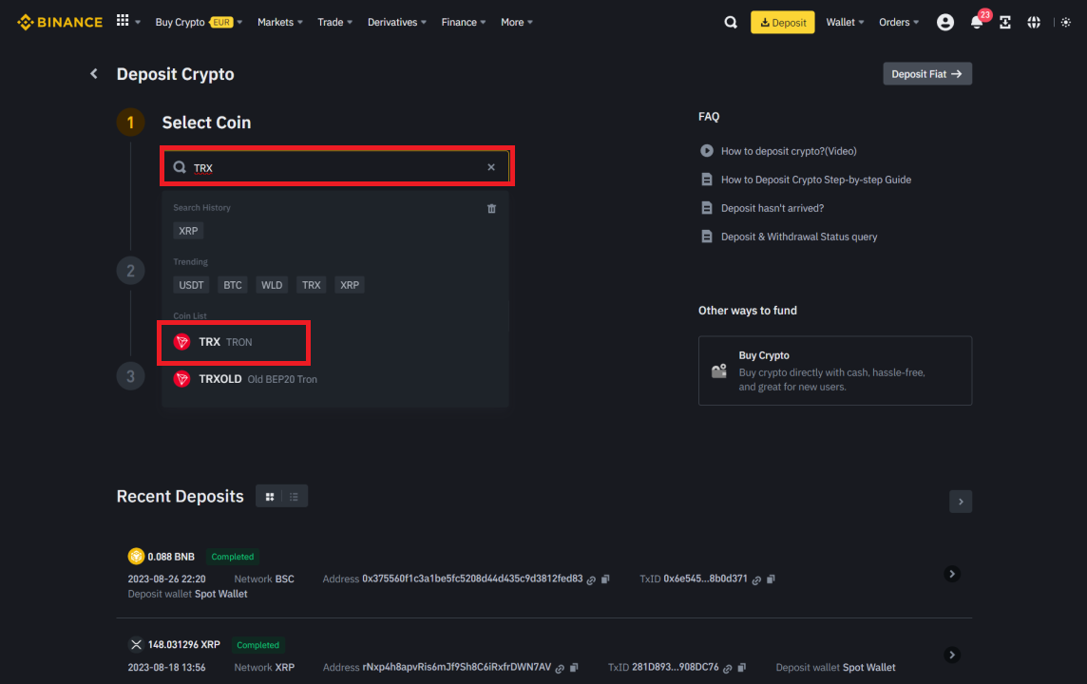Click the header search magnifier icon
Screen dimensions: 1087x684
[731, 22]
